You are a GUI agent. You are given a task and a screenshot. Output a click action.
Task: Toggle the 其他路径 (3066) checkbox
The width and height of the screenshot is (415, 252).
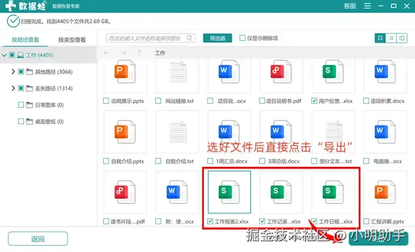[x=21, y=72]
